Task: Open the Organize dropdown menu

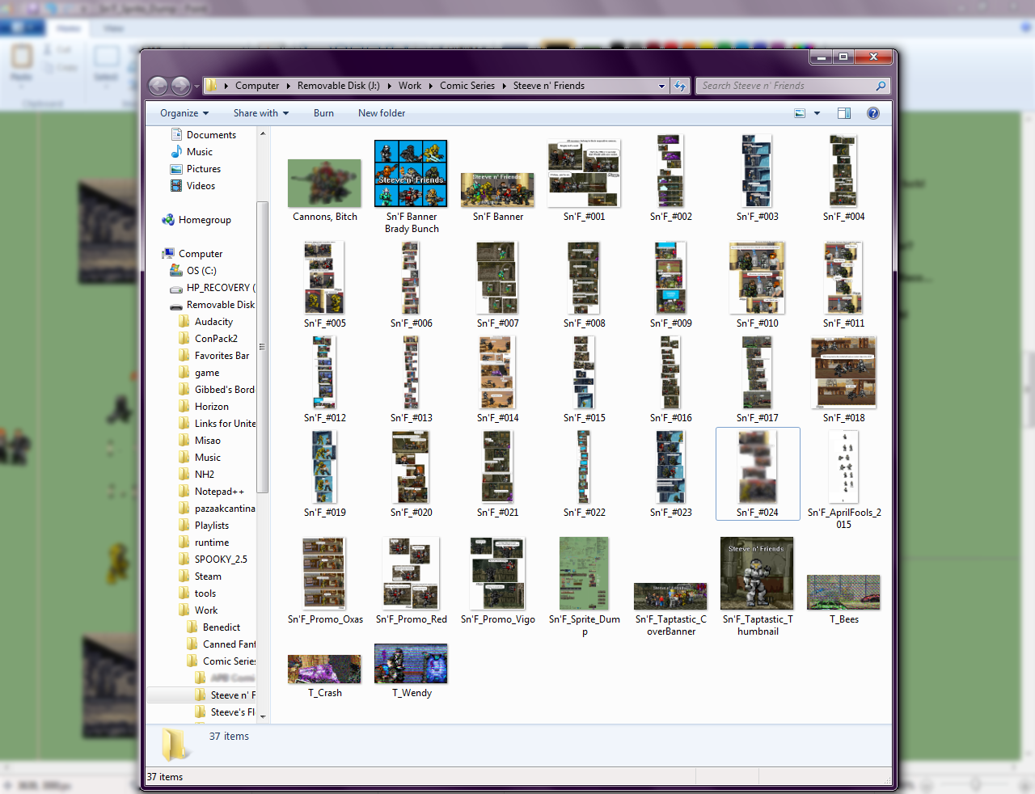Action: tap(184, 113)
